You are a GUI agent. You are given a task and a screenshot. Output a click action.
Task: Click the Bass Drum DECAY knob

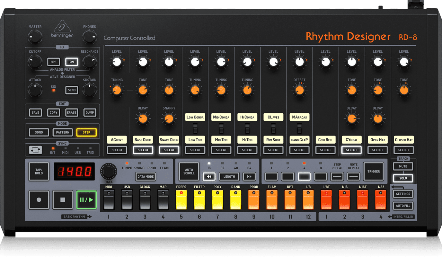143,119
